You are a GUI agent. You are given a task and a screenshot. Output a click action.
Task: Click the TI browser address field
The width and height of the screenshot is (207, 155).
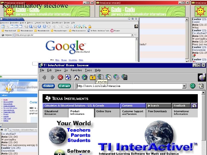tap(130, 86)
